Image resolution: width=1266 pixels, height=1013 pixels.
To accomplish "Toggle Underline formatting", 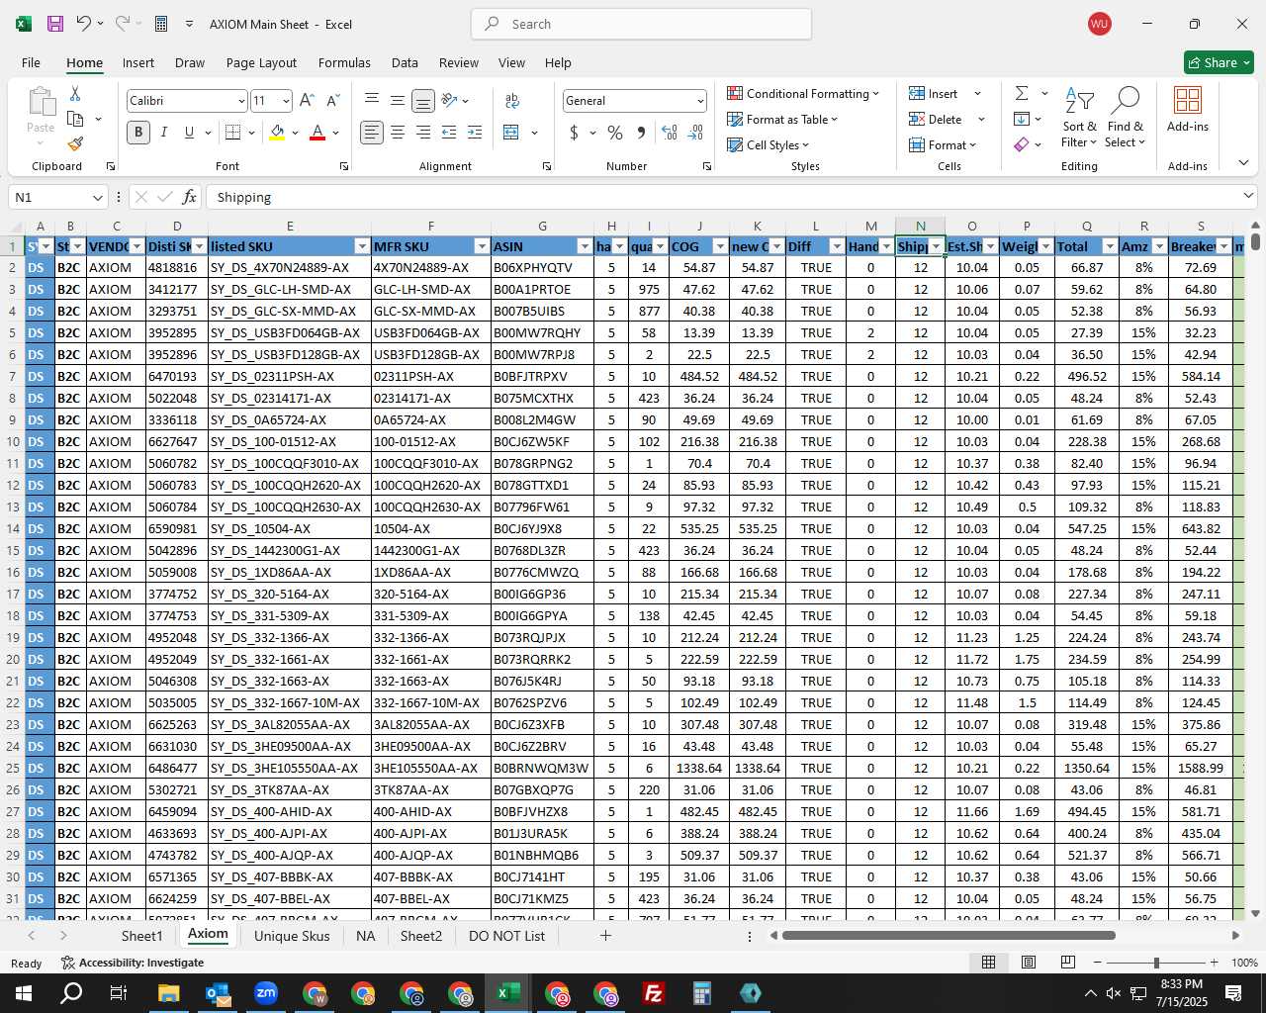I will pos(189,133).
